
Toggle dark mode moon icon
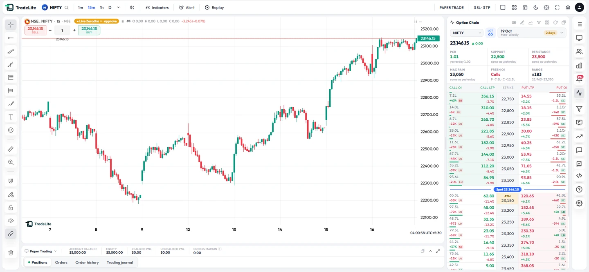point(536,7)
